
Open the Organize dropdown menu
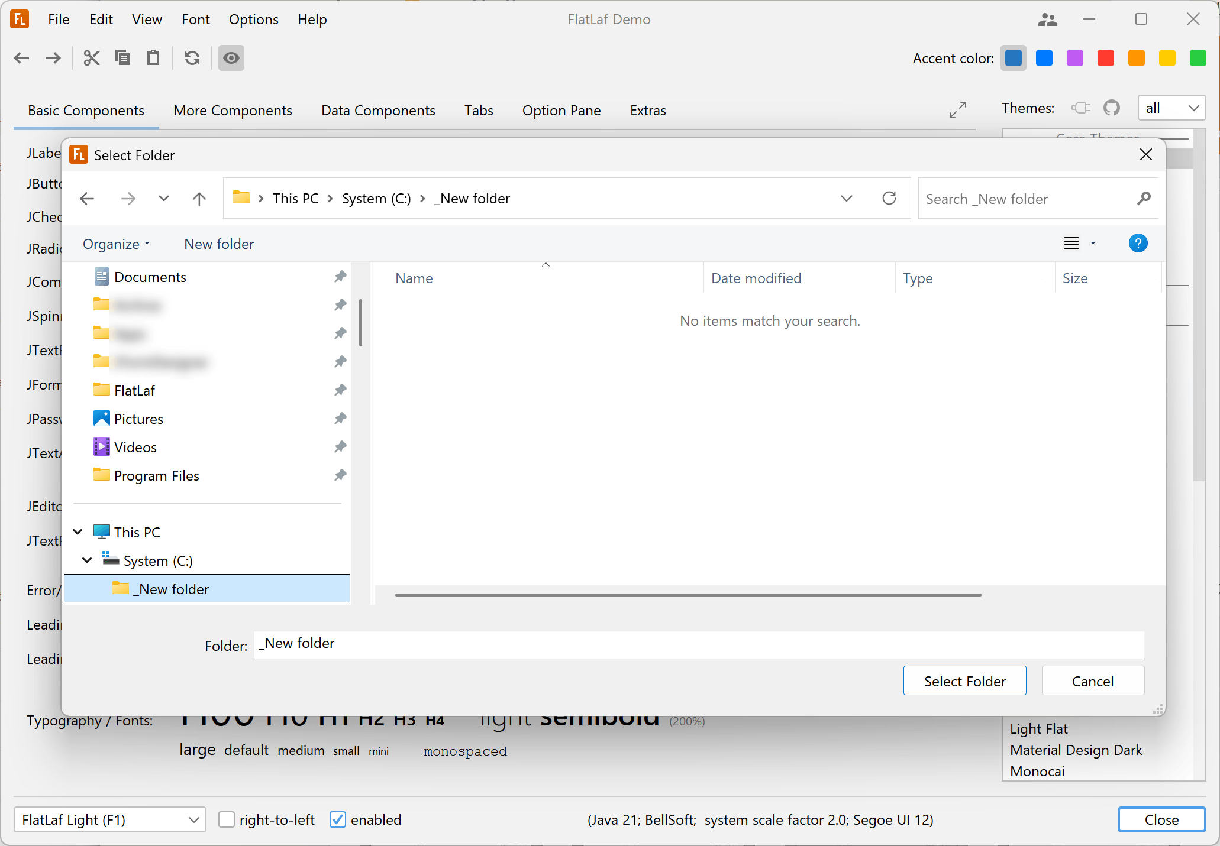pyautogui.click(x=117, y=244)
